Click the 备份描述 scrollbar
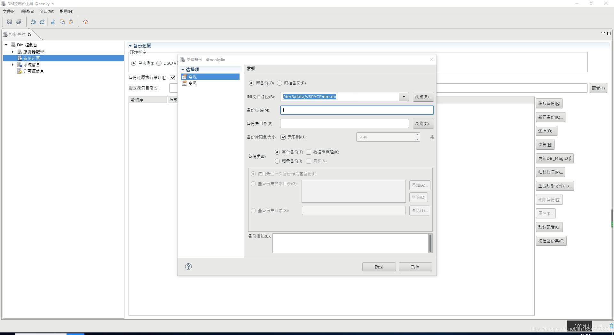The image size is (614, 335). [x=430, y=243]
